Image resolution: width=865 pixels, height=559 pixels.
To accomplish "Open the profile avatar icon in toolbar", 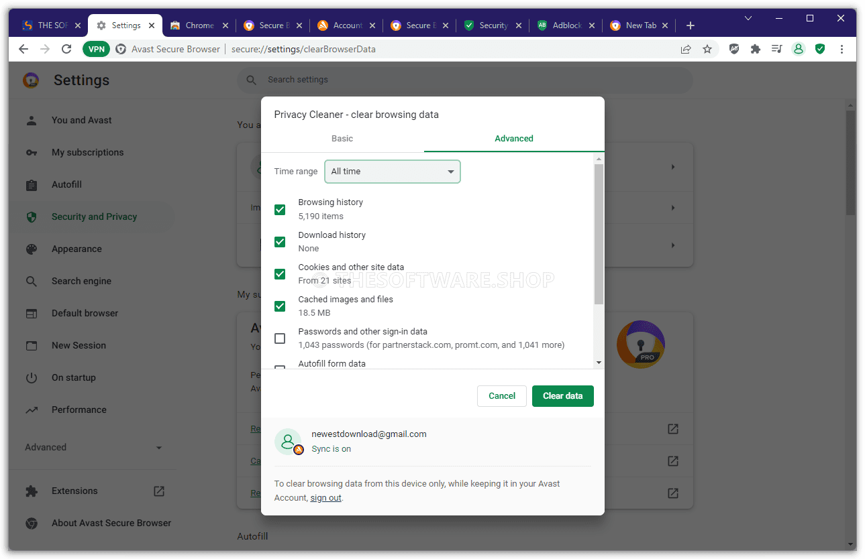I will (x=799, y=49).
